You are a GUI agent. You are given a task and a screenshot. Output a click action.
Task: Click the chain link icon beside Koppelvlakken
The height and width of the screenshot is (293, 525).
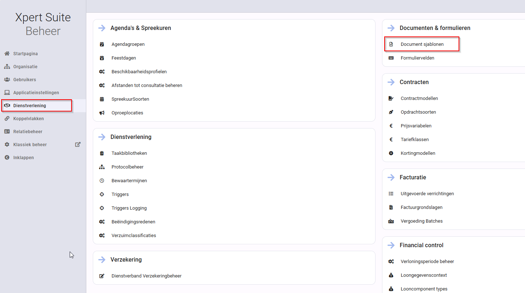coord(7,118)
